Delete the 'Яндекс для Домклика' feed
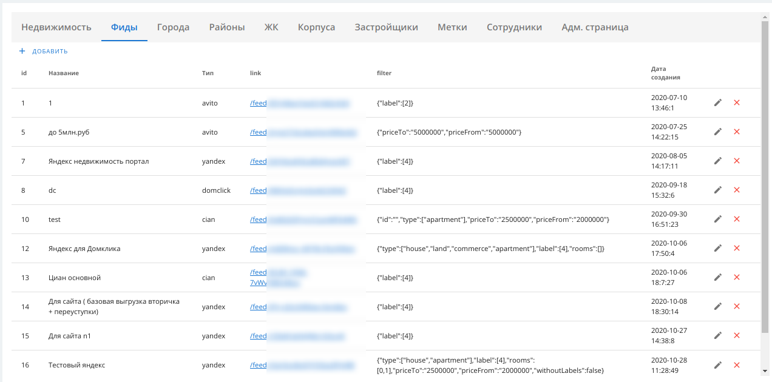This screenshot has width=772, height=382. [737, 249]
